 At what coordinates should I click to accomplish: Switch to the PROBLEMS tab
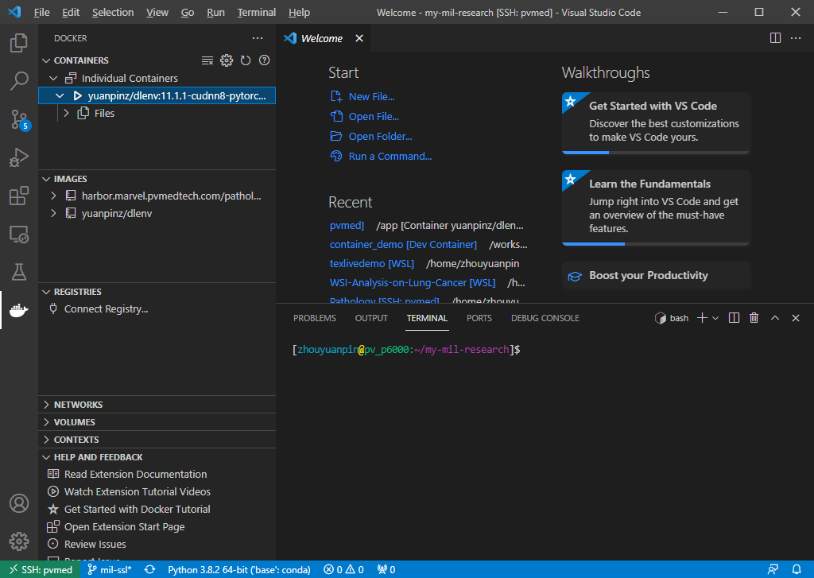pyautogui.click(x=315, y=318)
